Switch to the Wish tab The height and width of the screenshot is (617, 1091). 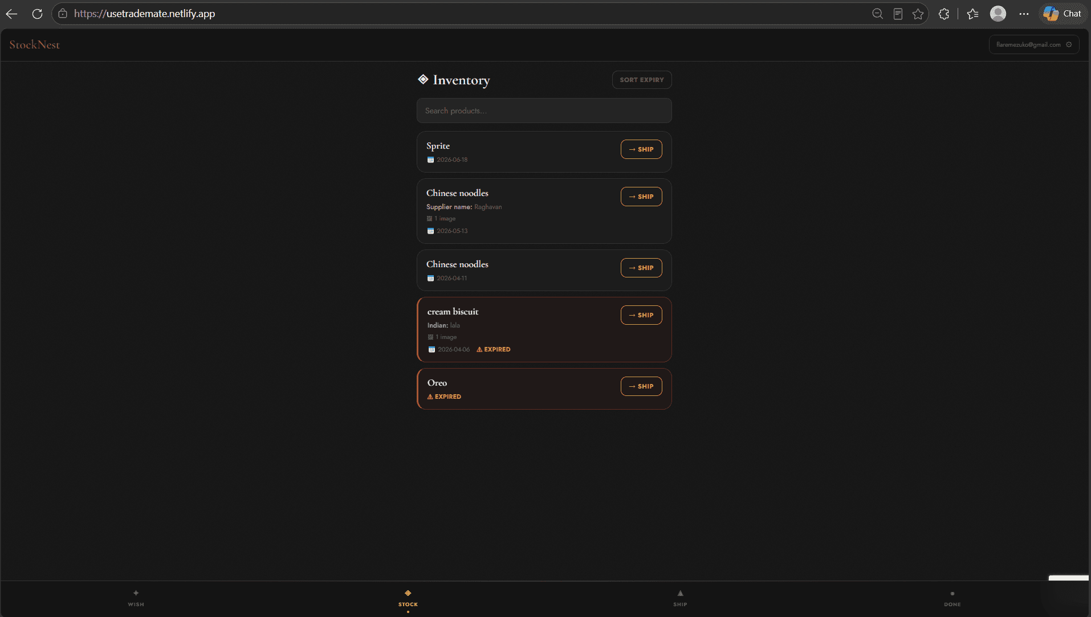(x=136, y=598)
